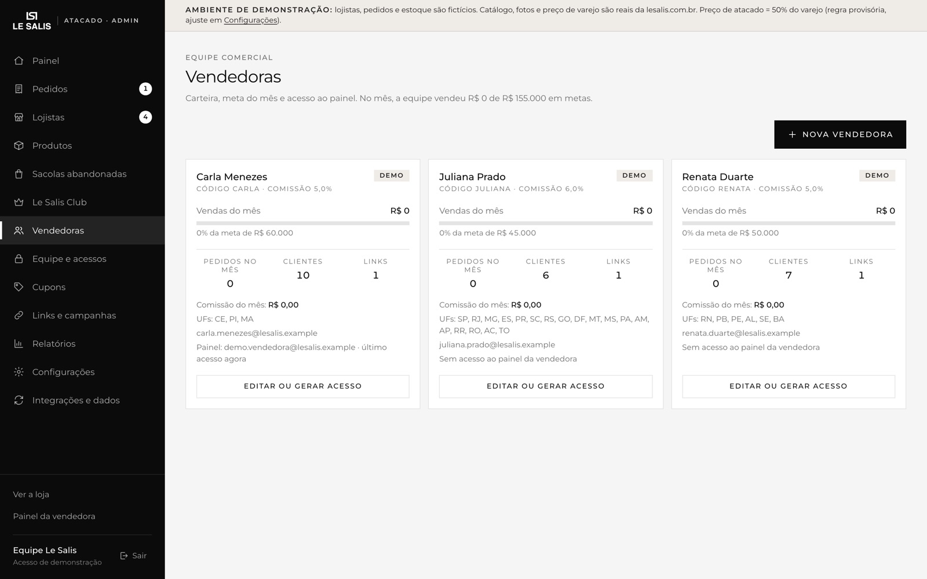Open Le Salis Club section
Image resolution: width=927 pixels, height=579 pixels.
point(82,203)
